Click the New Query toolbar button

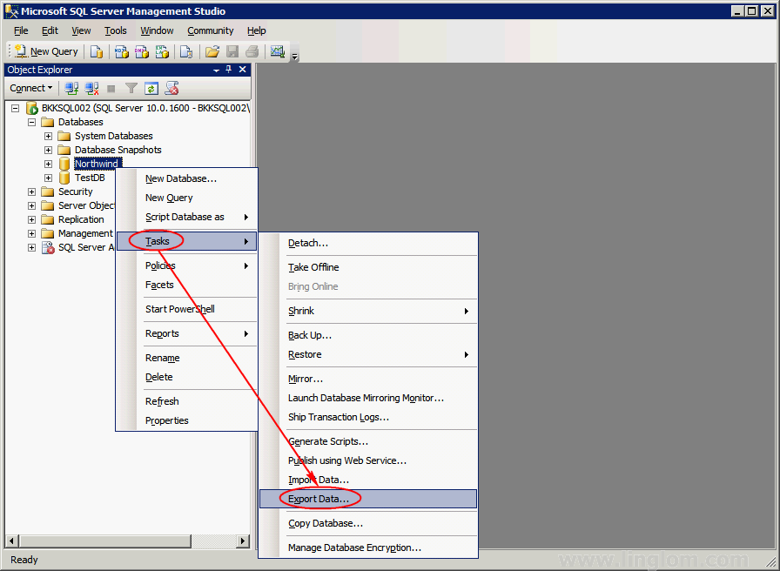(46, 51)
